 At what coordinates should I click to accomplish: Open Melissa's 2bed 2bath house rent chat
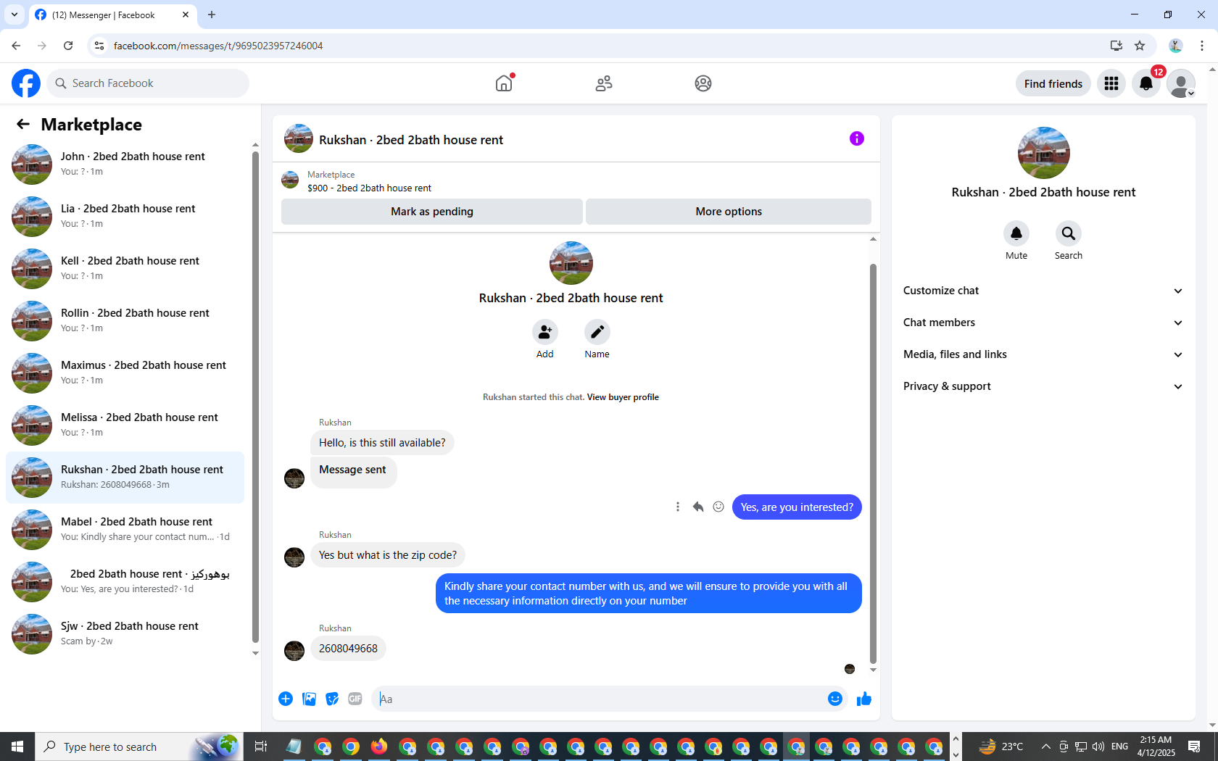[125, 425]
